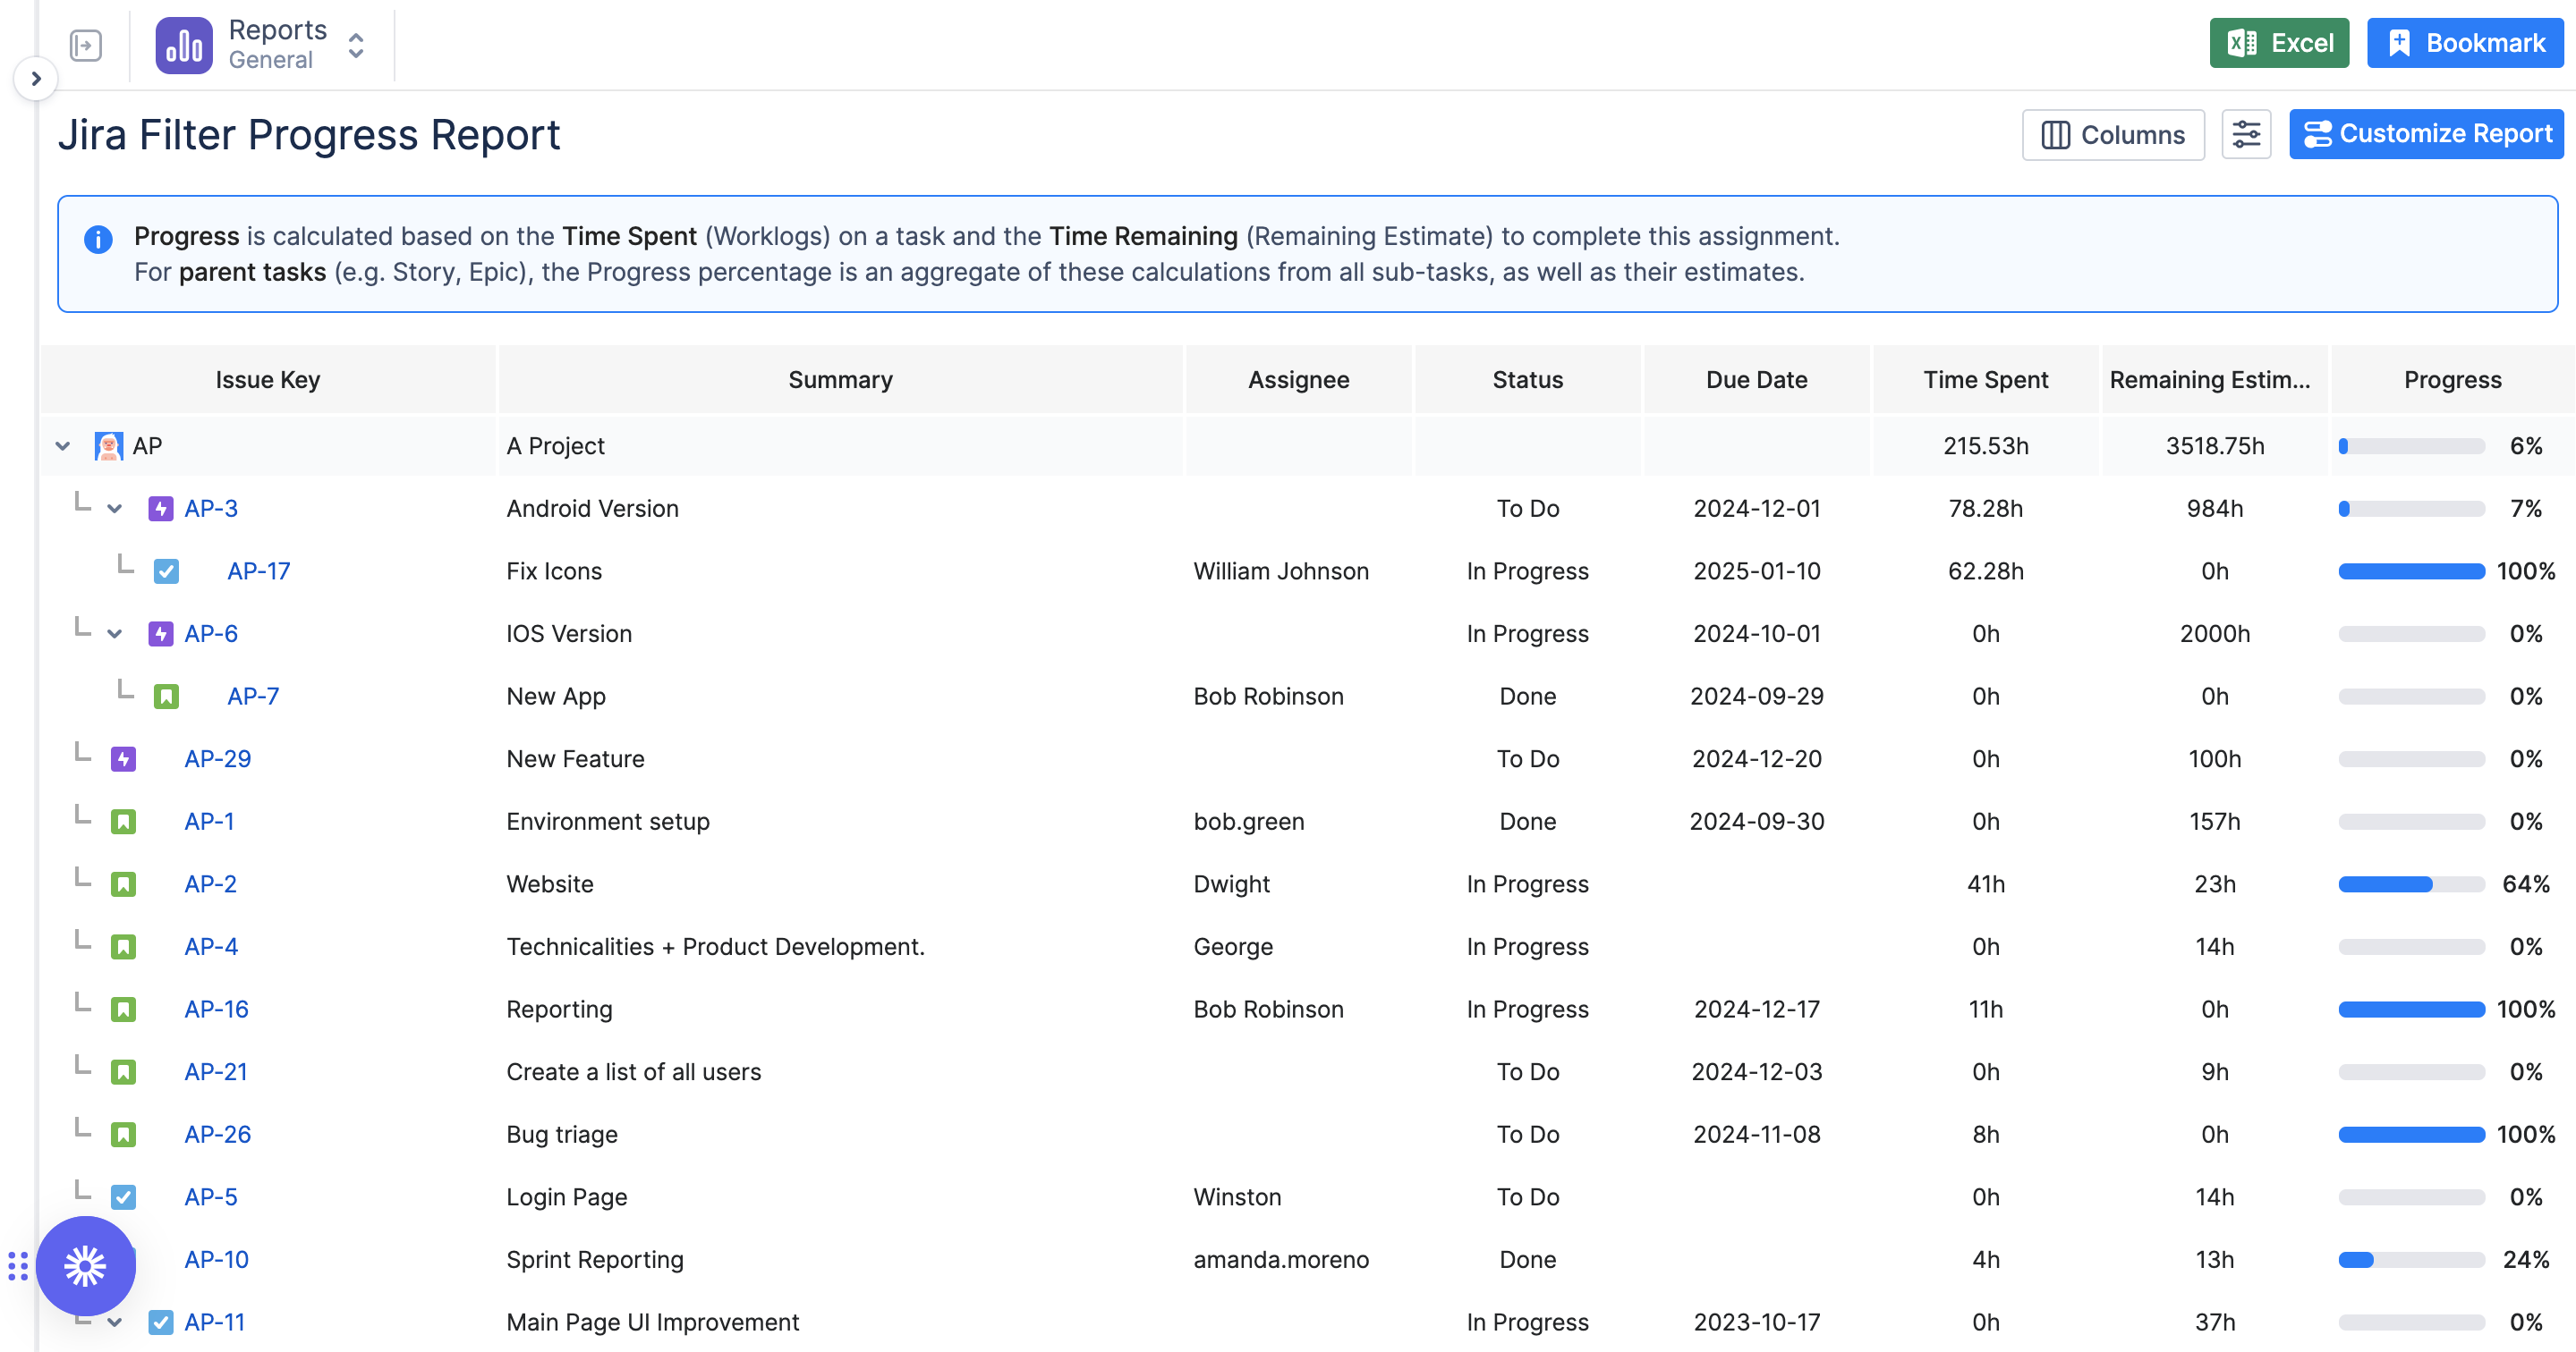Open issue link AP-17
2576x1352 pixels.
[259, 571]
